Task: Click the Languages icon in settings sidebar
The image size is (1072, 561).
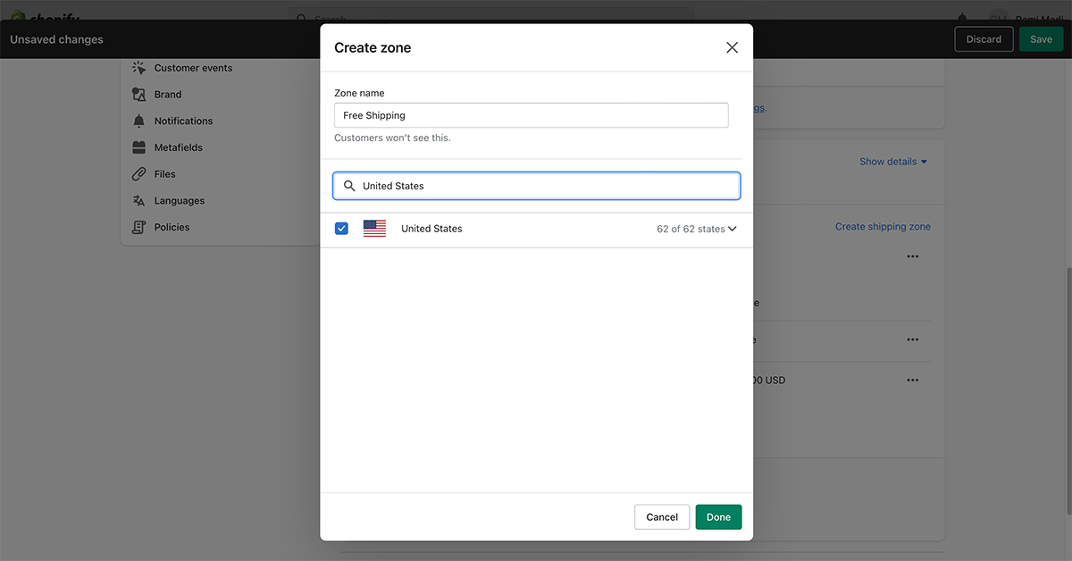Action: click(138, 200)
